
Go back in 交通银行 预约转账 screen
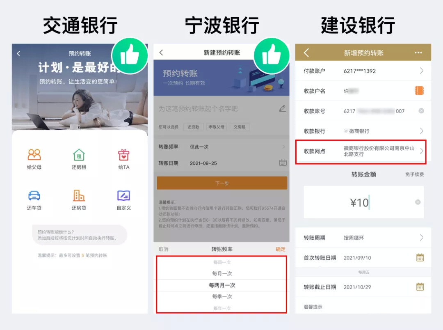click(x=18, y=53)
